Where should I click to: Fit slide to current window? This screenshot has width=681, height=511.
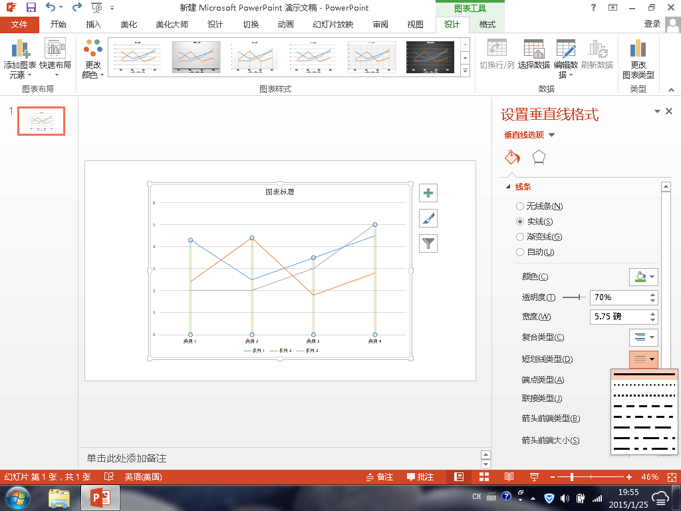point(672,476)
